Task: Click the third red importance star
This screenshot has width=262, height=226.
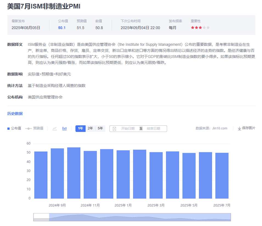Action: click(200, 27)
